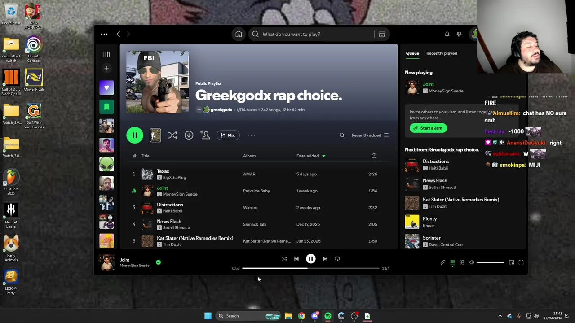
Task: Open the Windows Start menu
Action: (x=208, y=316)
